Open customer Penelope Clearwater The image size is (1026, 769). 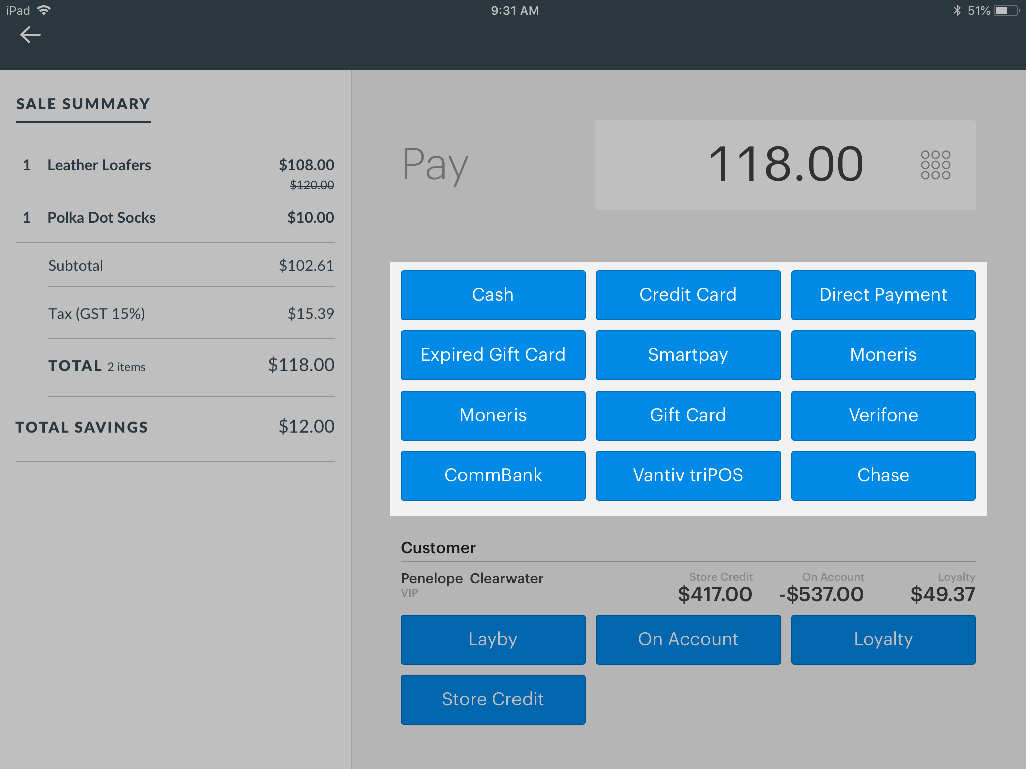coord(471,579)
